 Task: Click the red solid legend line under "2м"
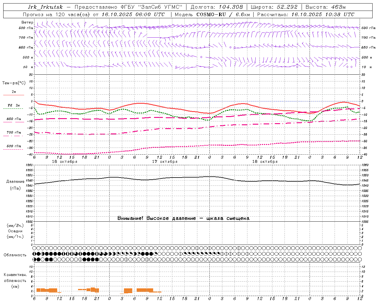(x=14, y=95)
